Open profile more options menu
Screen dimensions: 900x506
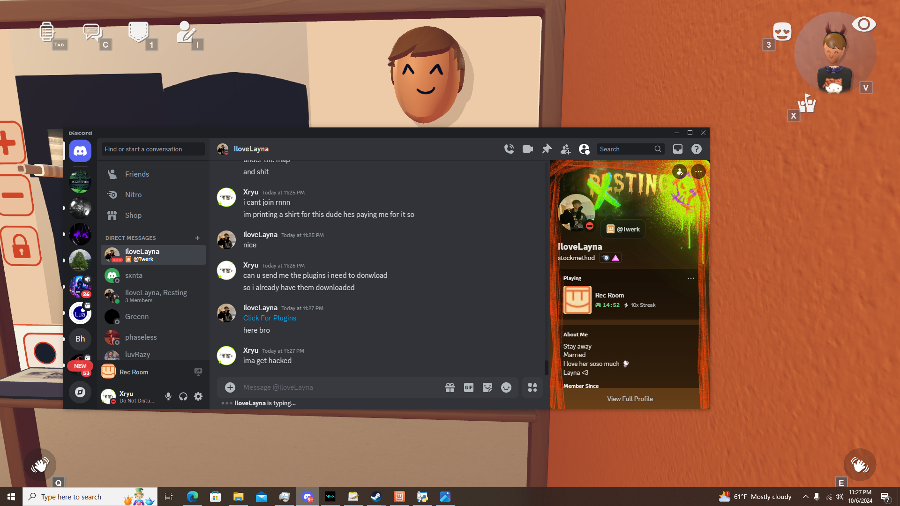(x=698, y=171)
